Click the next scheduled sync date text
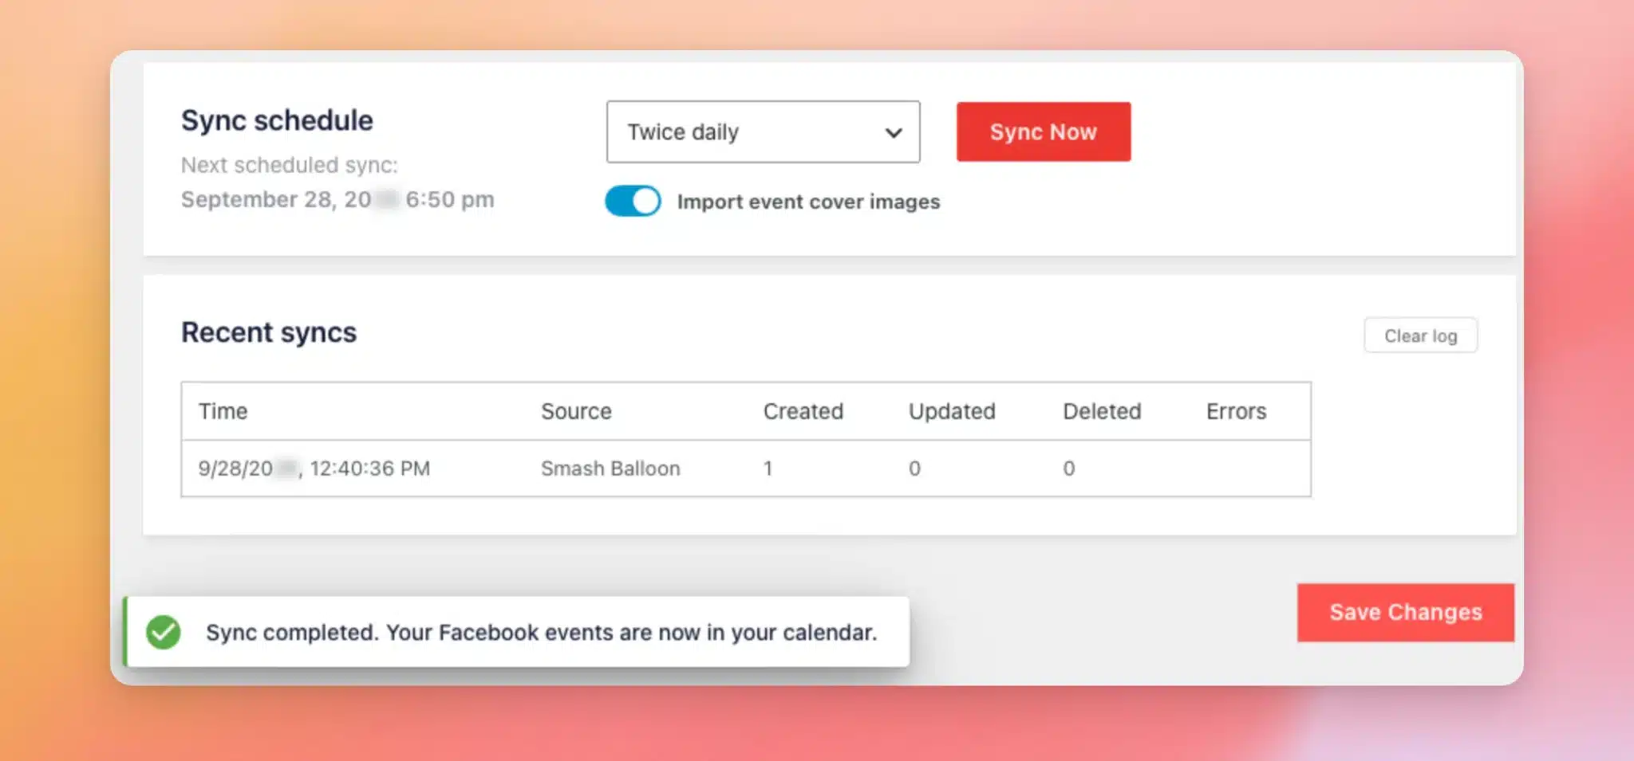 [x=337, y=199]
